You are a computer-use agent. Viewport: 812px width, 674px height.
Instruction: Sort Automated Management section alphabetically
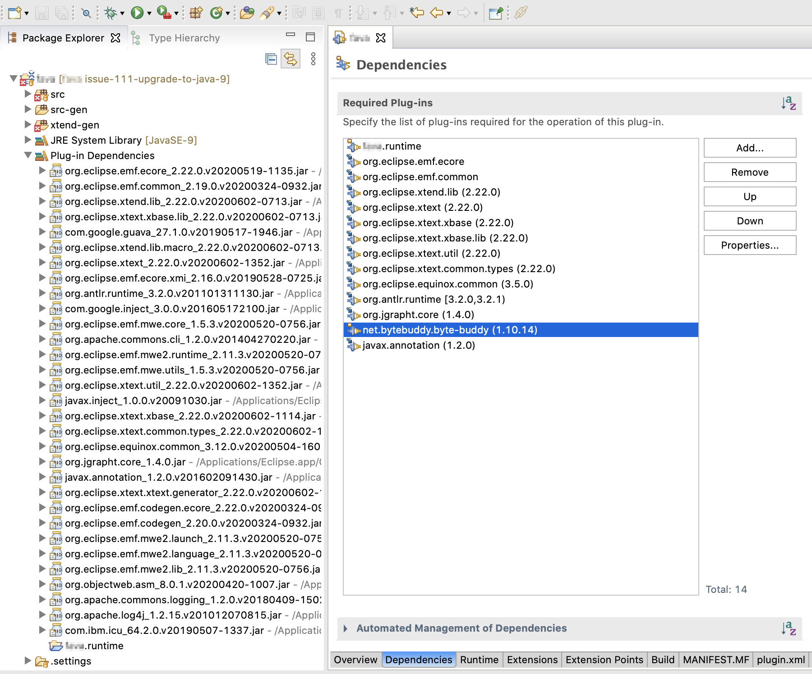(789, 628)
